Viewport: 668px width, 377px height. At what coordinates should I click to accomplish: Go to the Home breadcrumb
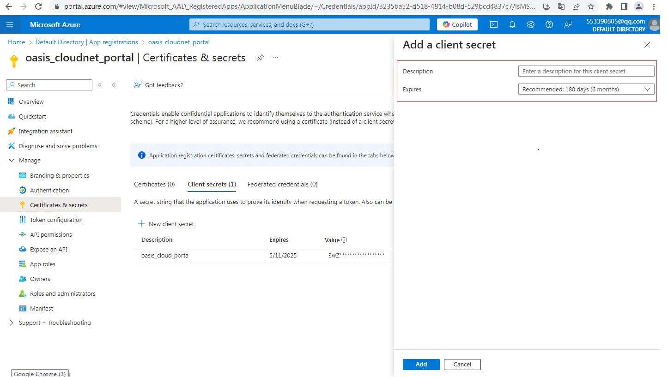click(17, 42)
